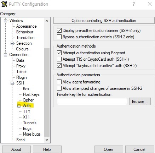The width and height of the screenshot is (155, 153).
Task: Open the Kex settings category
Action: click(26, 89)
